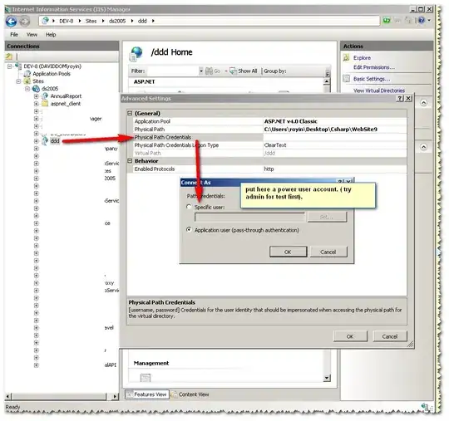Click the features pane scroll up arrow
This screenshot has height=421, width=449.
(x=327, y=81)
